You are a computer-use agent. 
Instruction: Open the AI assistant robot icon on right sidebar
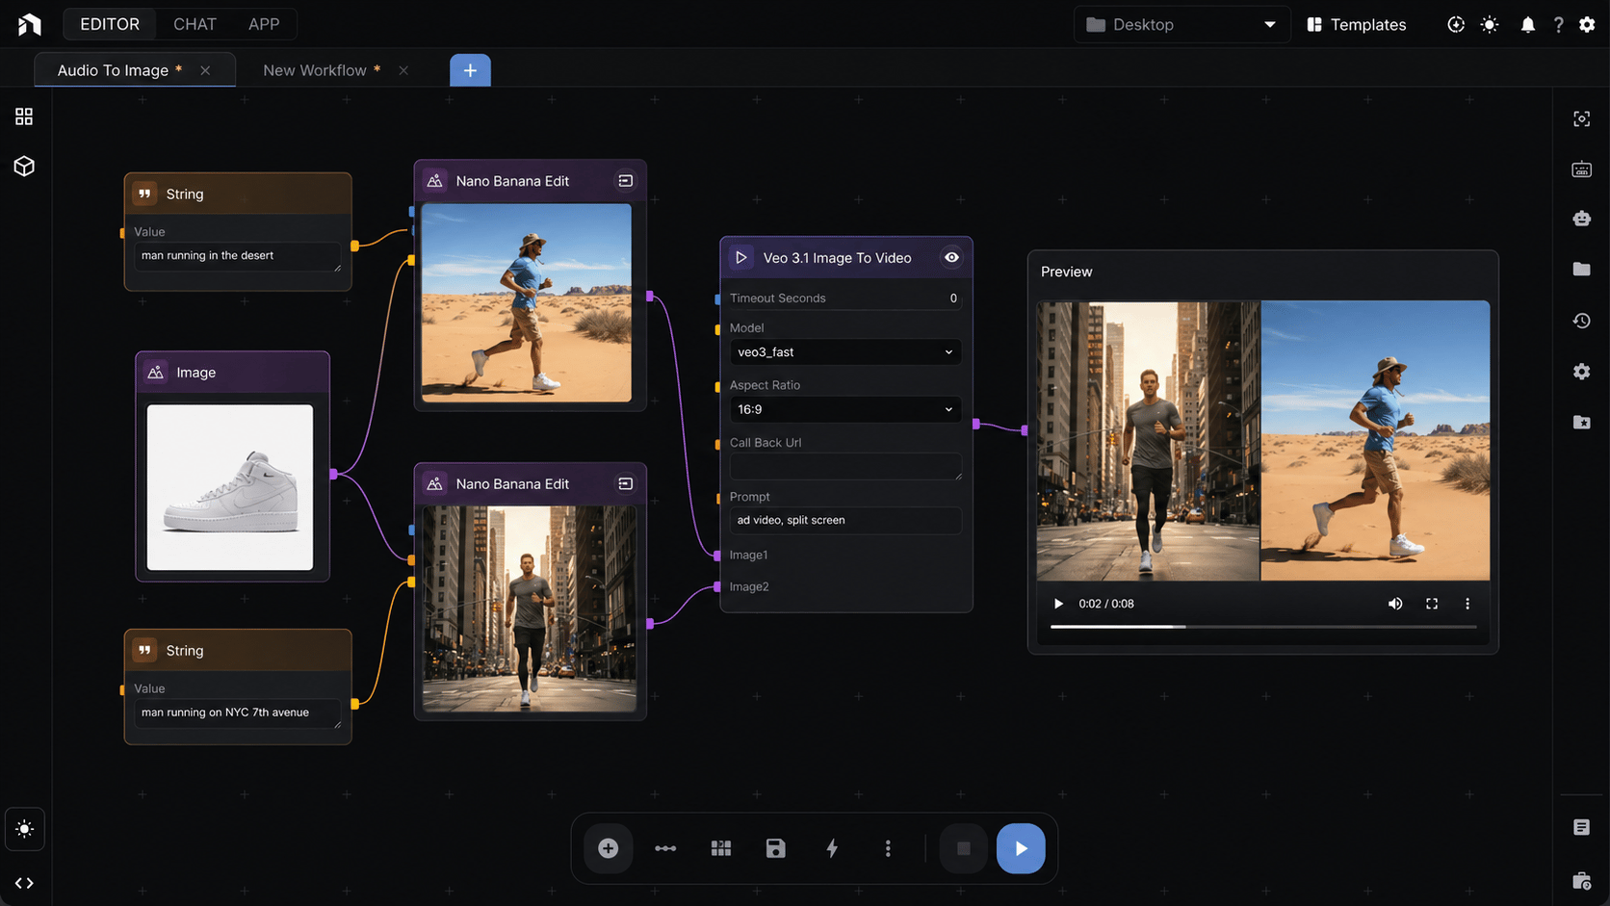(x=1581, y=219)
